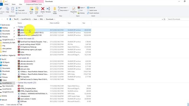
Task: Refresh the Downloads folder view
Action: click(x=164, y=19)
